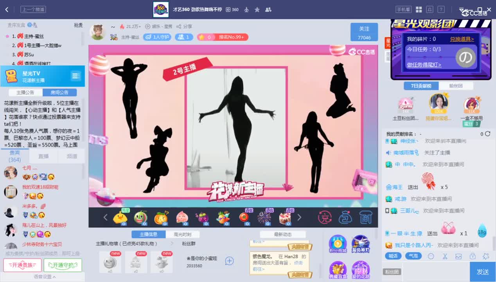Join fan group with the plus bubble icon
This screenshot has height=282, width=496.
click(x=230, y=261)
